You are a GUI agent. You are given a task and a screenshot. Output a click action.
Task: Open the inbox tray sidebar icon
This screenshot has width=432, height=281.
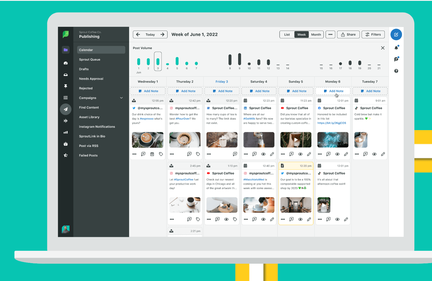(66, 75)
